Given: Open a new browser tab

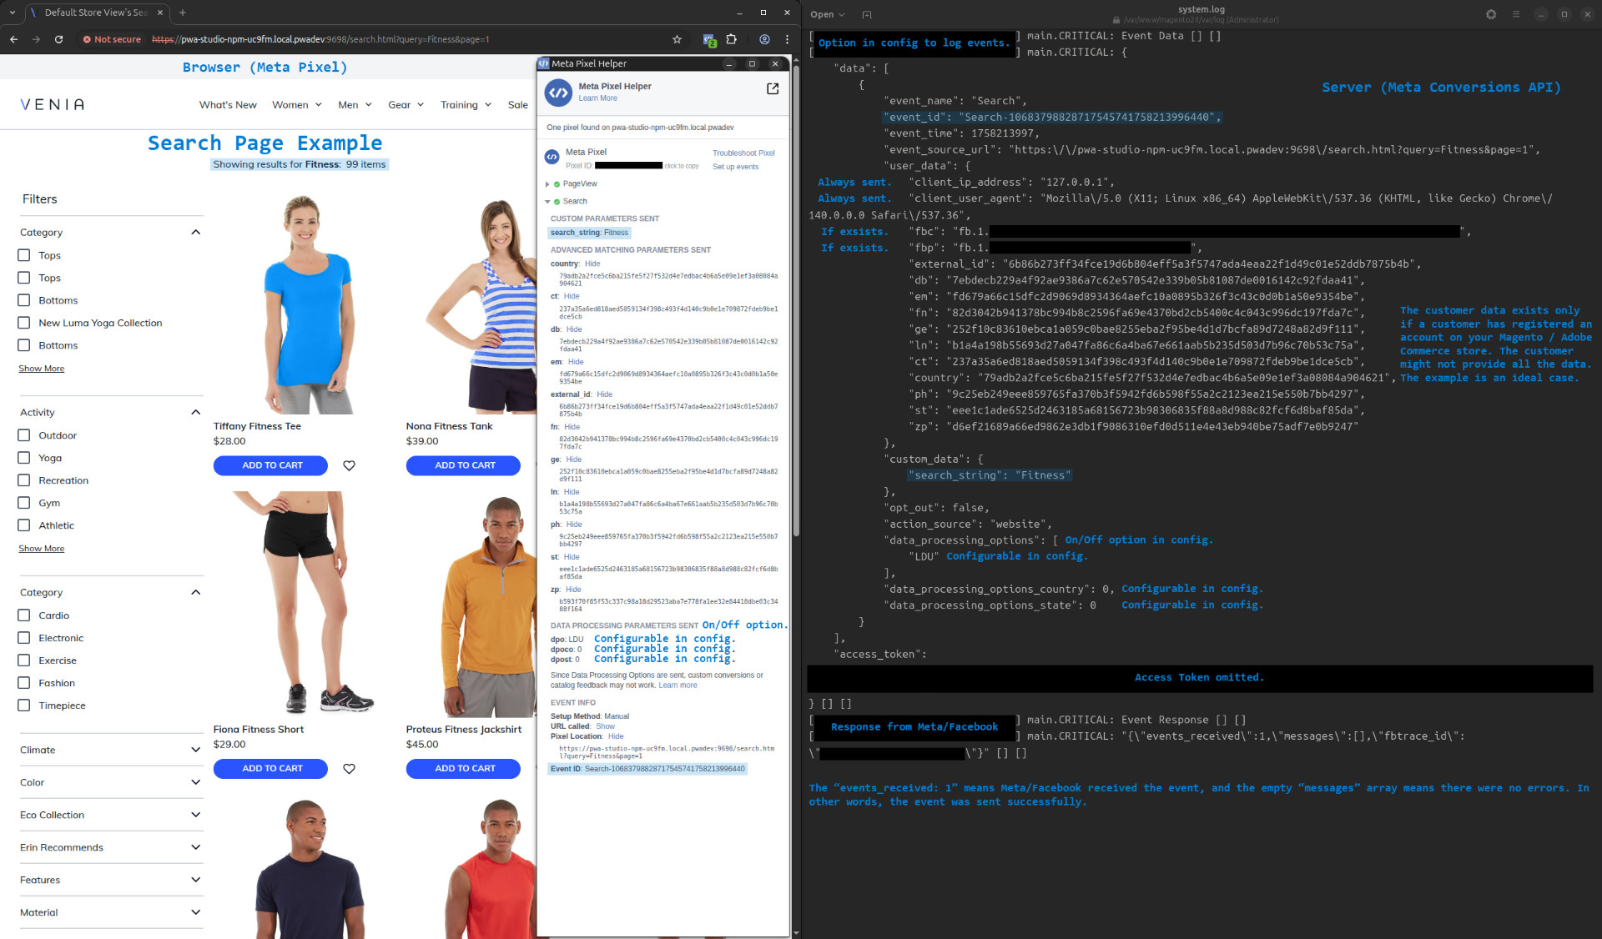Looking at the screenshot, I should click(183, 13).
